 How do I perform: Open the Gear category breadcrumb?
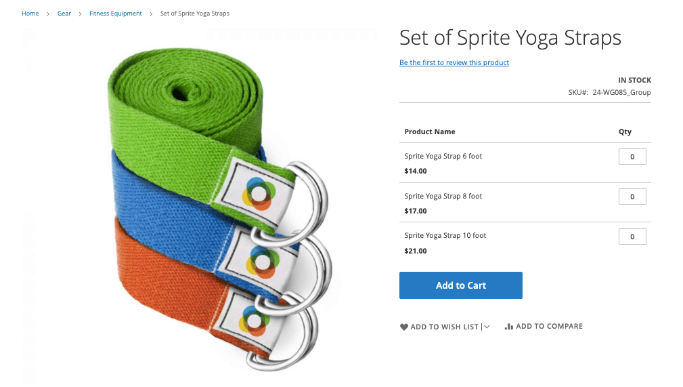(x=64, y=14)
